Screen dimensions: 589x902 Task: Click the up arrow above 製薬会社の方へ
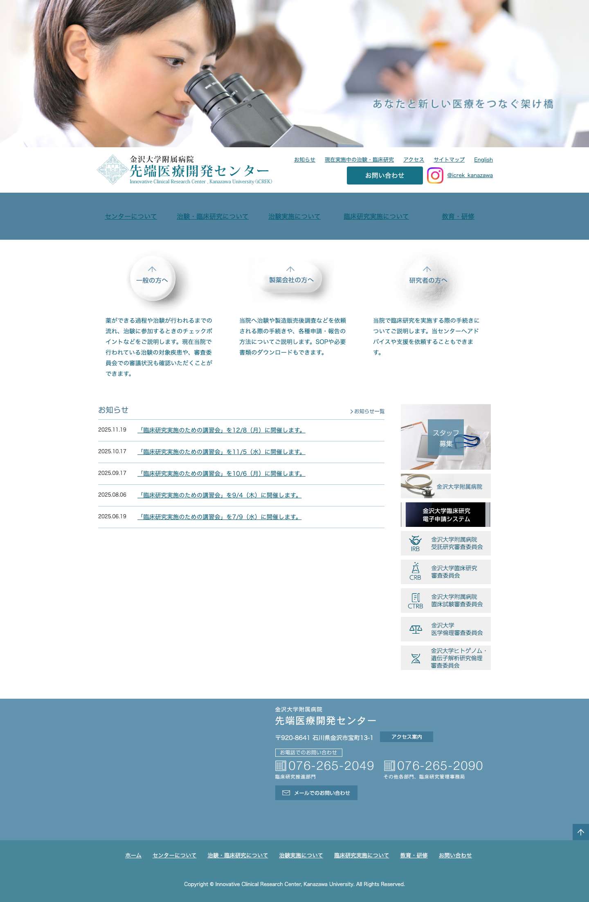click(x=290, y=269)
